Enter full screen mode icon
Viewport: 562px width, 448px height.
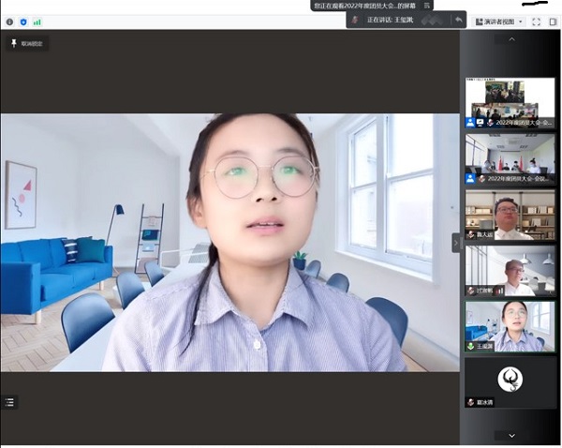point(537,21)
